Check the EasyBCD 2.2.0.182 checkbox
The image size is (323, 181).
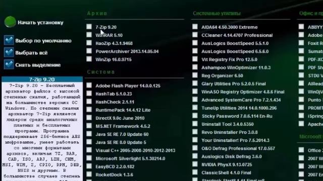89,166
